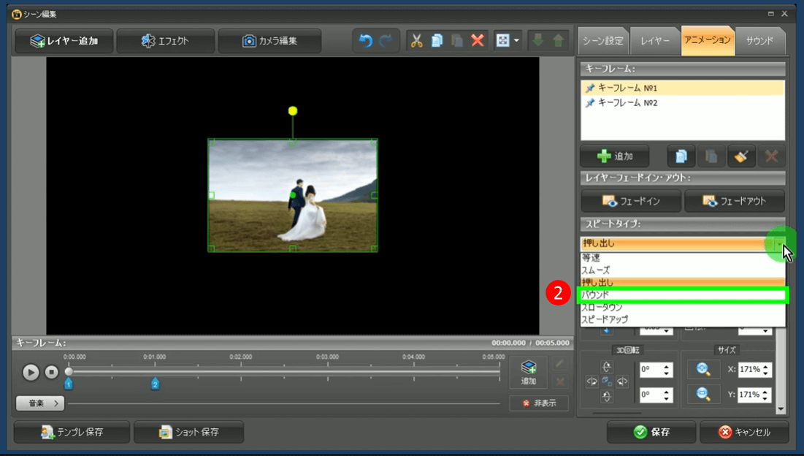The width and height of the screenshot is (804, 456).
Task: Select keyframe marker 2 on the timeline
Action: point(155,384)
